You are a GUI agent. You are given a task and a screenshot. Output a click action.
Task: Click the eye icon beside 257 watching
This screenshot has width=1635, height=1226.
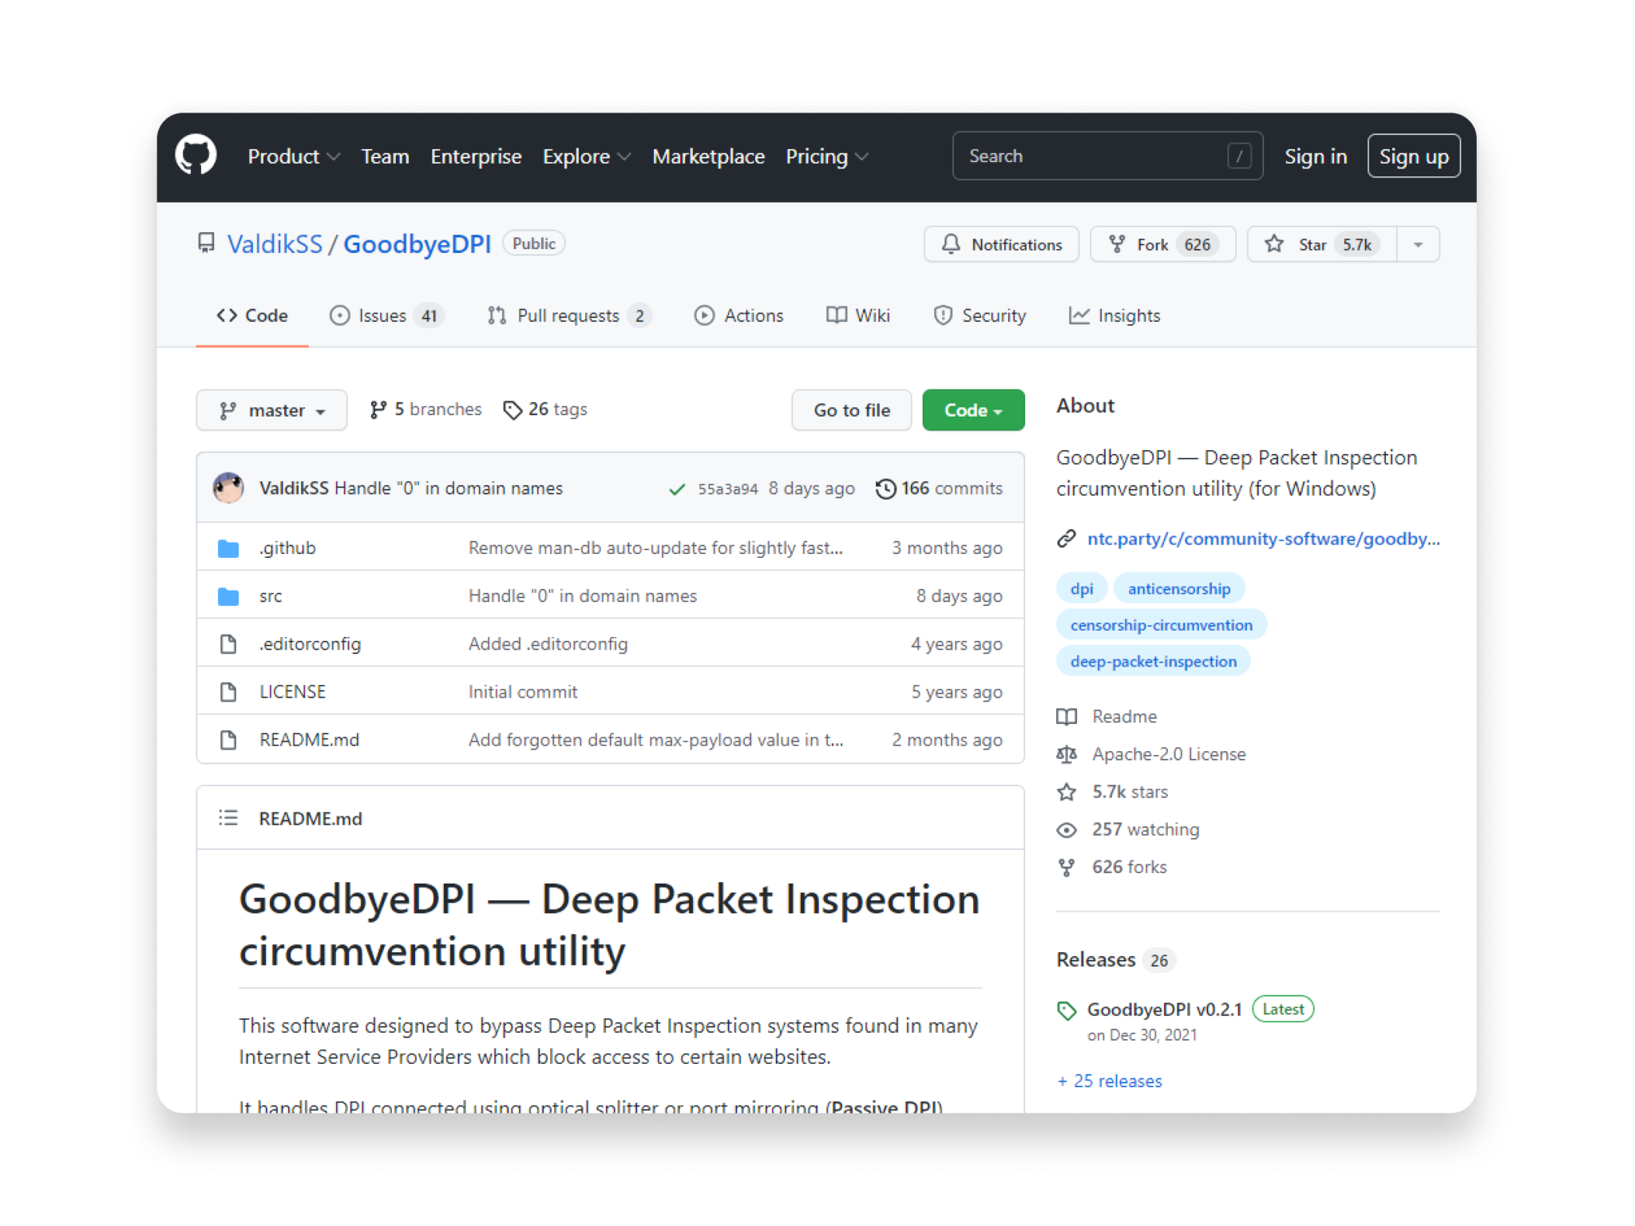tap(1067, 830)
